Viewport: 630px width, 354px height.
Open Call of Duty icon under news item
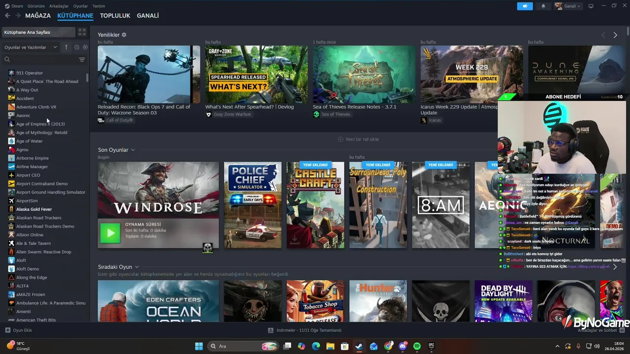click(x=101, y=120)
